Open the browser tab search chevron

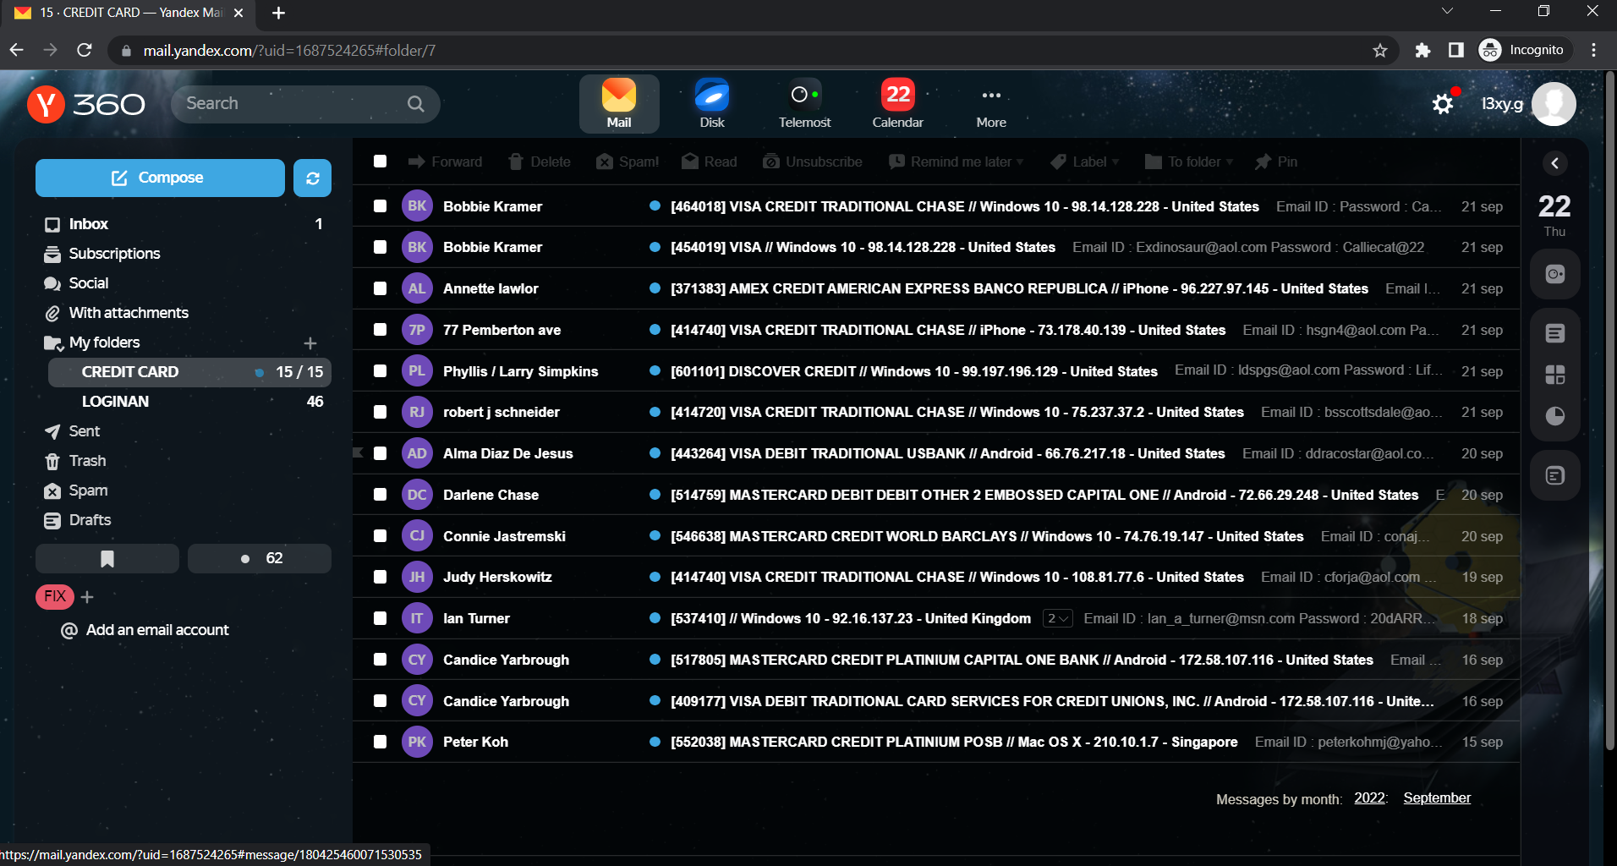pyautogui.click(x=1447, y=12)
